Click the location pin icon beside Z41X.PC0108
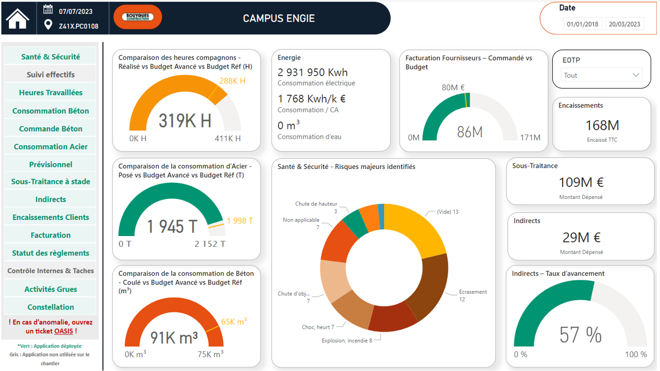 [x=48, y=25]
